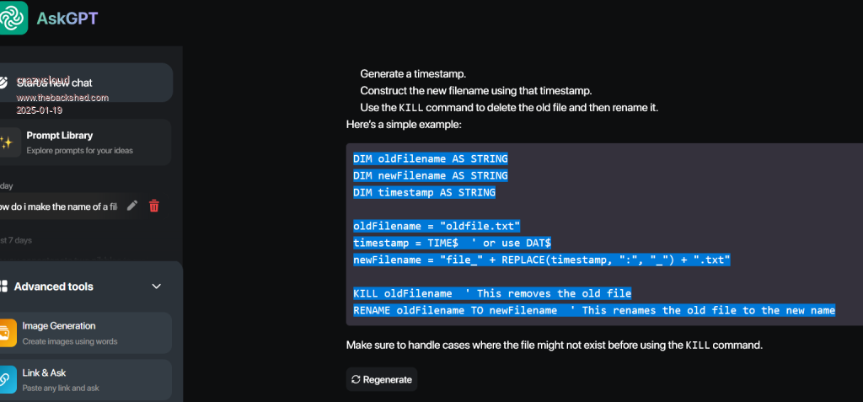This screenshot has width=863, height=402.
Task: Click the Advanced tools grid icon
Action: point(3,287)
